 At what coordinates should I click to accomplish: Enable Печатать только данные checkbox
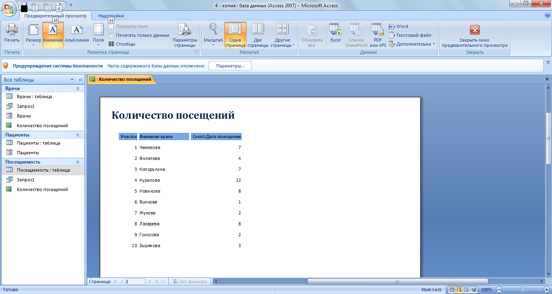click(111, 35)
